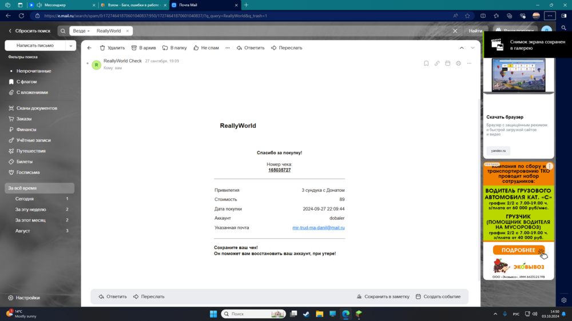This screenshot has height=321, width=572.
Task: Click the search magnifier icon in mail bar
Action: pos(63,31)
